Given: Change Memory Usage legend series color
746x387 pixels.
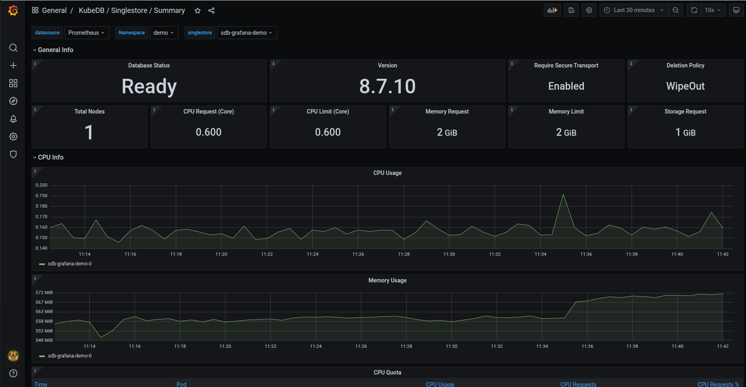Looking at the screenshot, I should coord(42,356).
